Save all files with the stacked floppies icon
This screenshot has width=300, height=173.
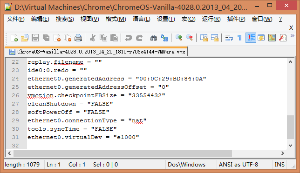tap(46, 38)
